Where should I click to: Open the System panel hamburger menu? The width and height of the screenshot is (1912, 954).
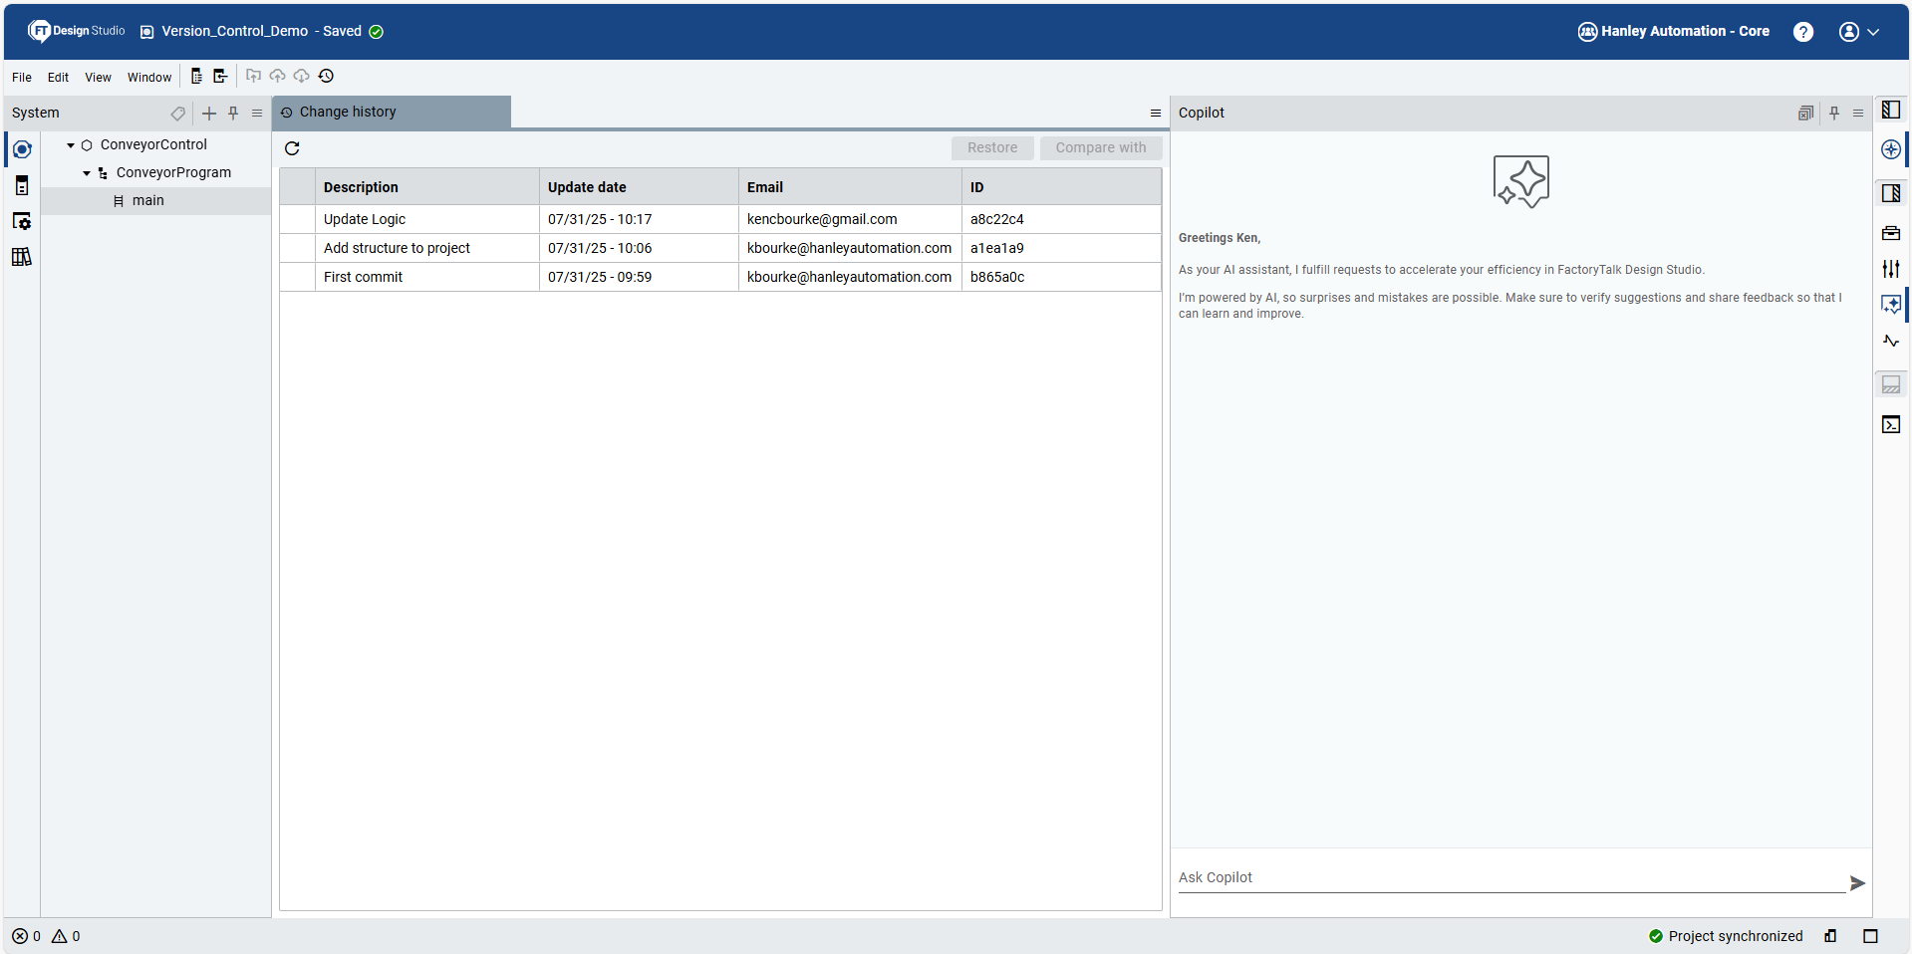257,114
